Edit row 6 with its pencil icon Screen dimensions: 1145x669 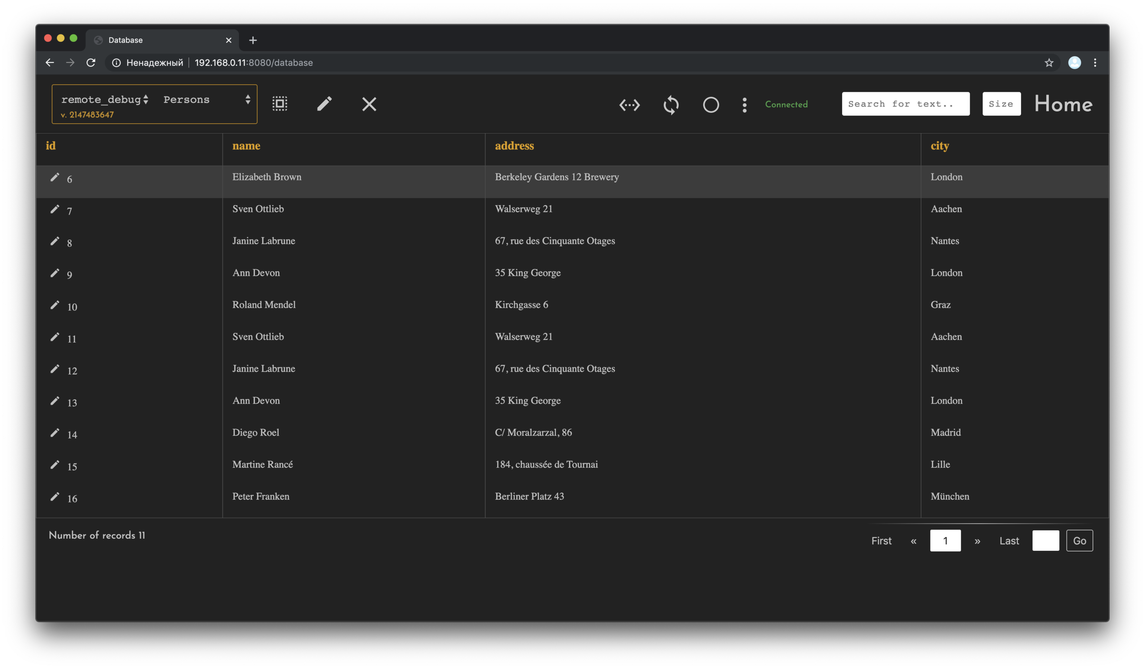click(x=54, y=177)
